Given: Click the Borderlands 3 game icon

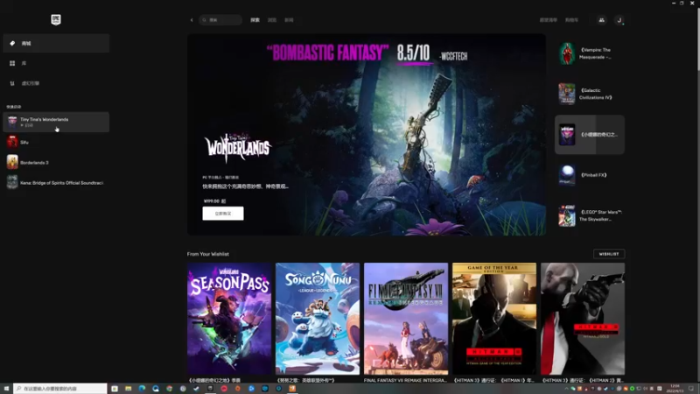Looking at the screenshot, I should coord(12,162).
